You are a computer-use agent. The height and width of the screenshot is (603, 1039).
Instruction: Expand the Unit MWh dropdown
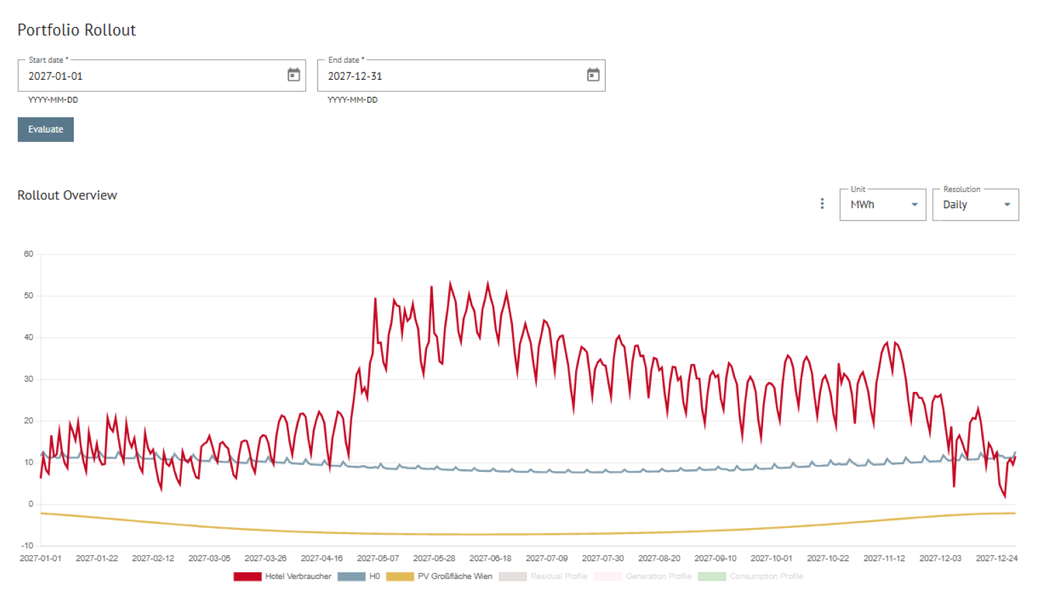click(882, 205)
